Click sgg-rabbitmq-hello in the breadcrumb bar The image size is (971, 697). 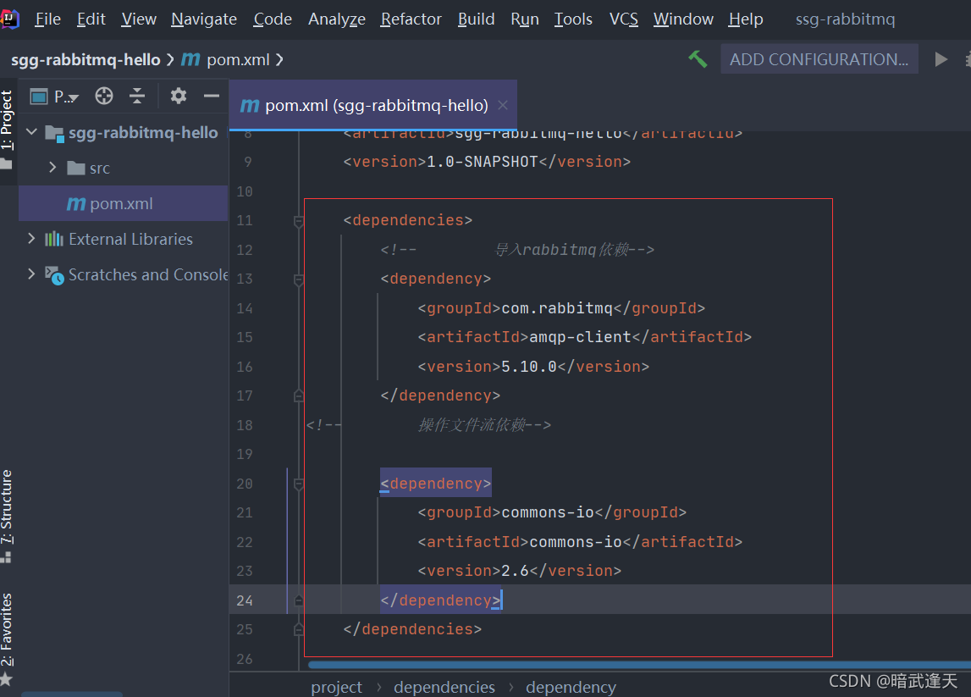tap(86, 59)
